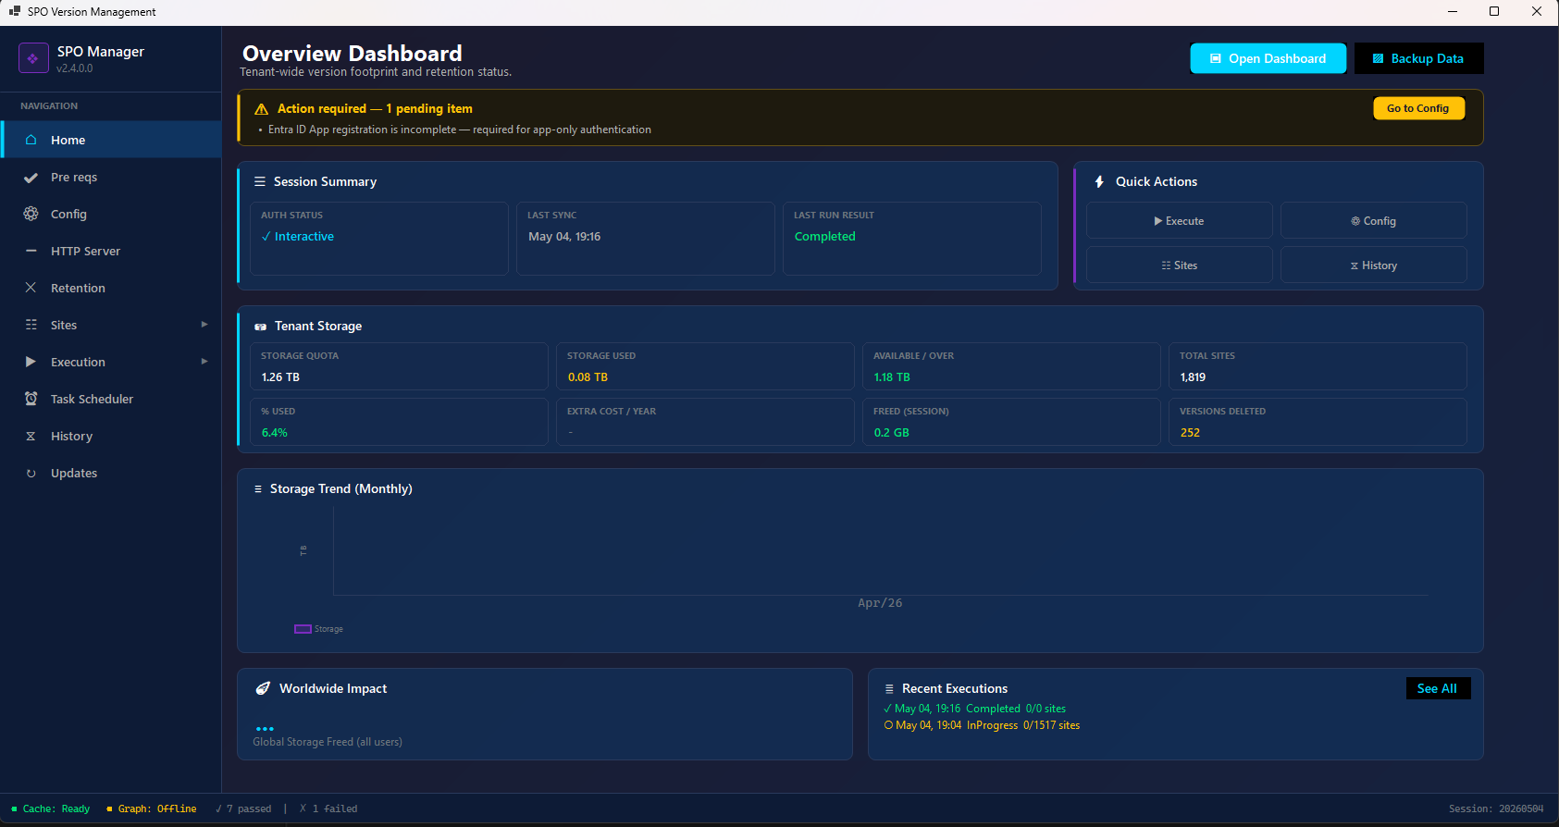Select the May 04, 19:04 InProgress execution
Image resolution: width=1559 pixels, height=827 pixels.
[x=982, y=725]
